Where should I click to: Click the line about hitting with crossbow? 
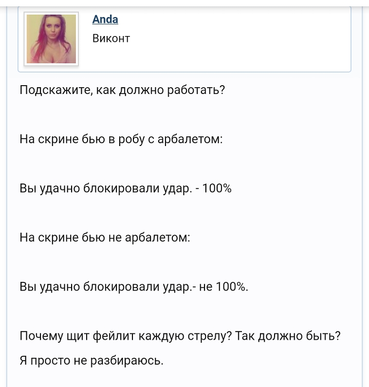point(121,140)
